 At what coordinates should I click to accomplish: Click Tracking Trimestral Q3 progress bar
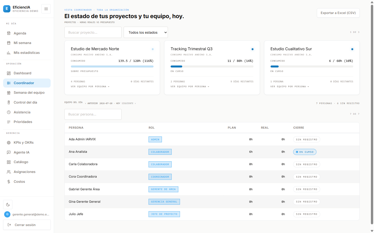pos(212,67)
